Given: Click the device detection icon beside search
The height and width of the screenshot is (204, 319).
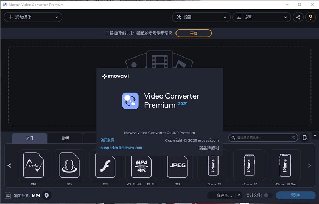Looking at the screenshot, I should (305, 138).
